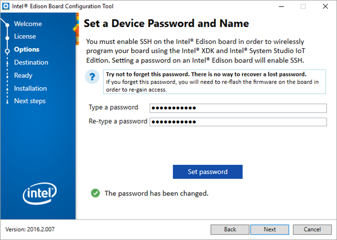Click the Back button
Screen dimensions: 337x240
[x=230, y=229]
